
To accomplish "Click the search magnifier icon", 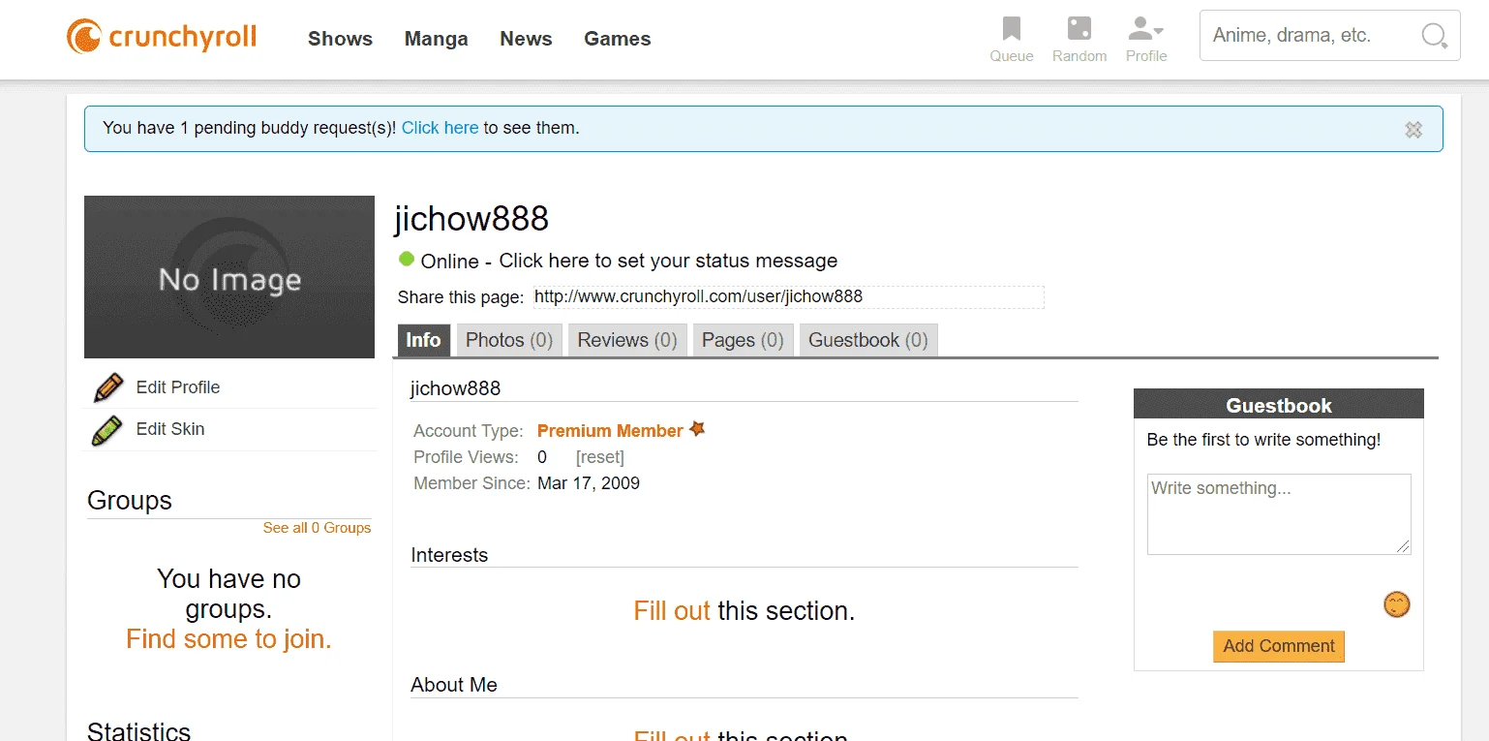I will click(x=1435, y=36).
